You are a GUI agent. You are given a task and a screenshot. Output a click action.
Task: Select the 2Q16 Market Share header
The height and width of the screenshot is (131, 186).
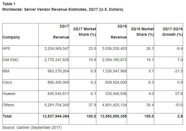point(142,32)
